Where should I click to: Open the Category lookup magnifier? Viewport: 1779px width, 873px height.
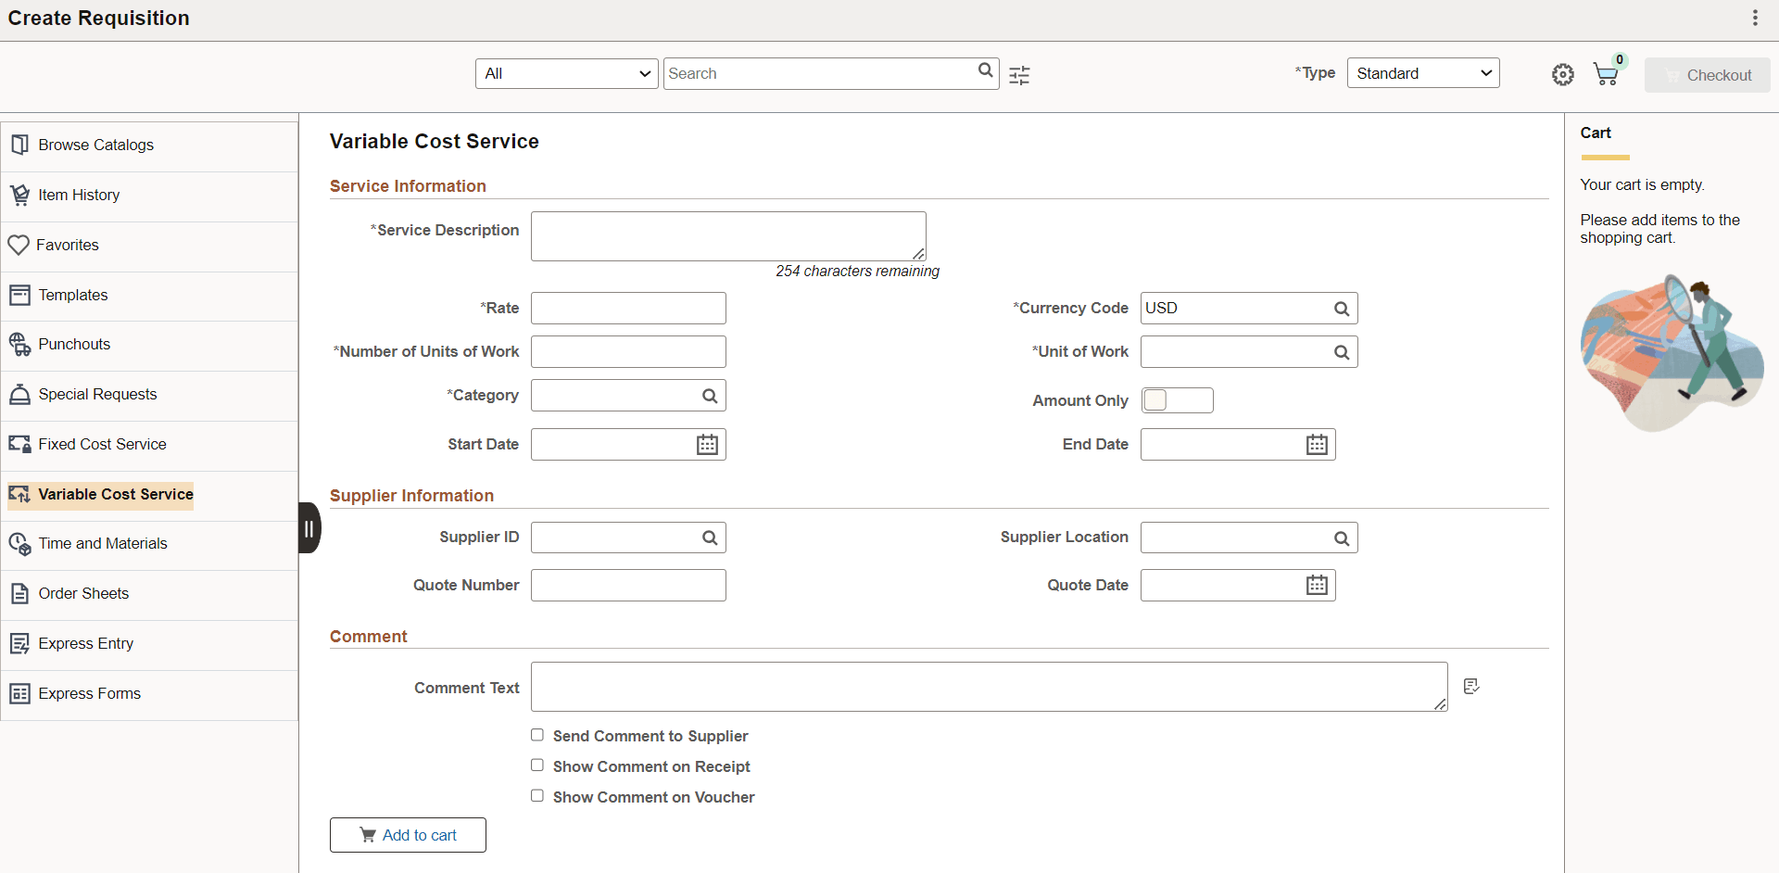709,395
